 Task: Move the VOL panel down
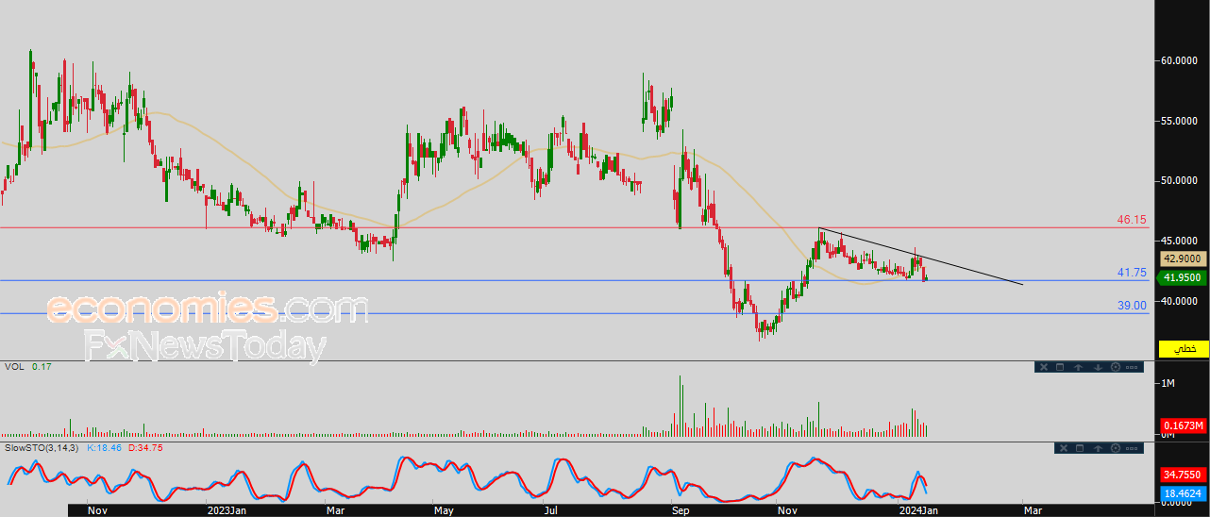[1098, 367]
